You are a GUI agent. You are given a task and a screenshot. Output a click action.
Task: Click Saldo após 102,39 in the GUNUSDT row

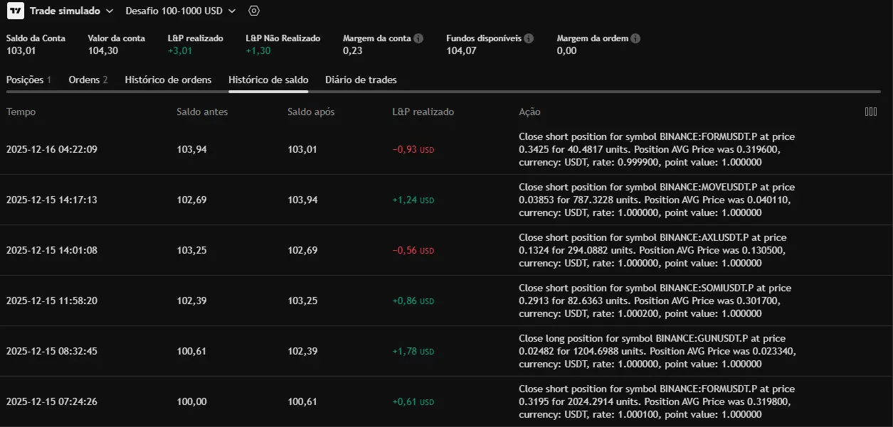pos(302,351)
